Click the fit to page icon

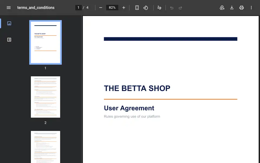point(137,8)
